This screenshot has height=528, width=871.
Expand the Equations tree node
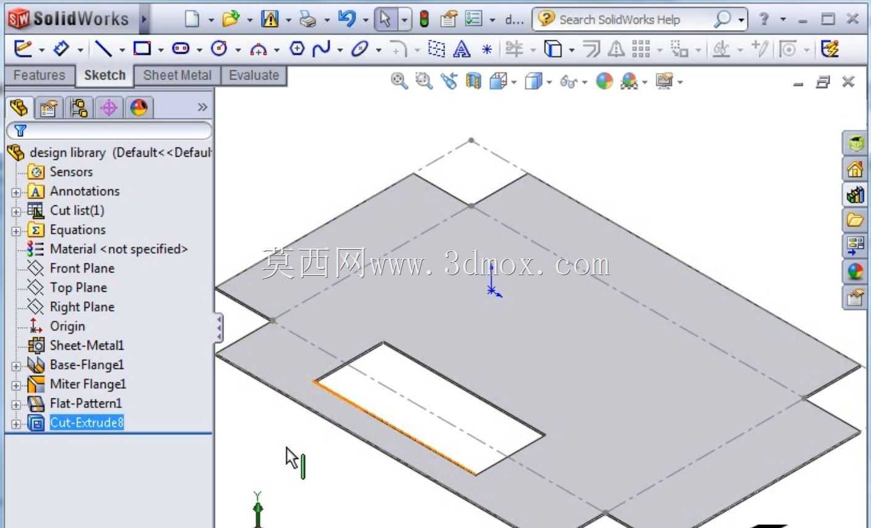[16, 231]
